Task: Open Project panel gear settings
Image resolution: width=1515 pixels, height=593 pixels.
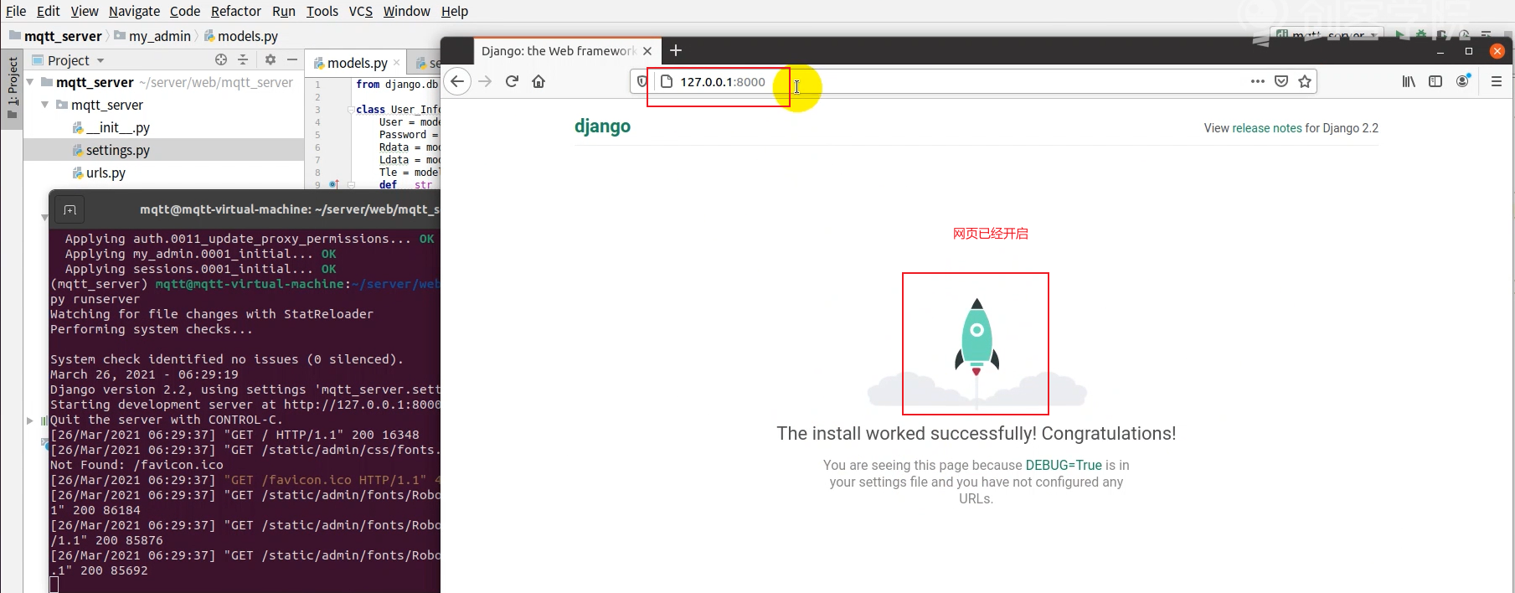Action: tap(270, 59)
